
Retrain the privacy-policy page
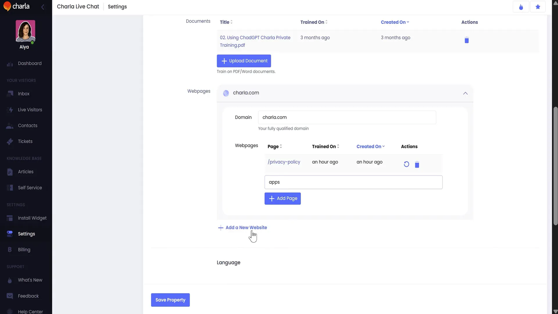tap(406, 164)
